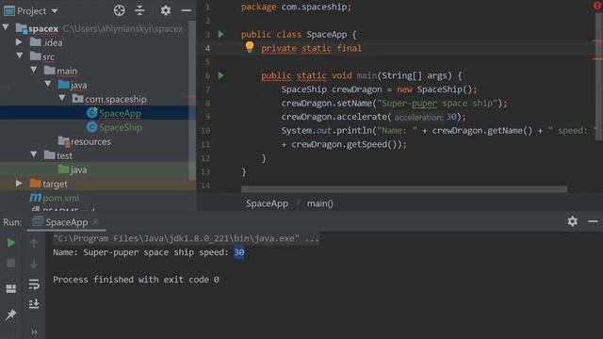Click SpaceApp in editor breadcrumb
Screen dimensions: 603x339
point(267,203)
